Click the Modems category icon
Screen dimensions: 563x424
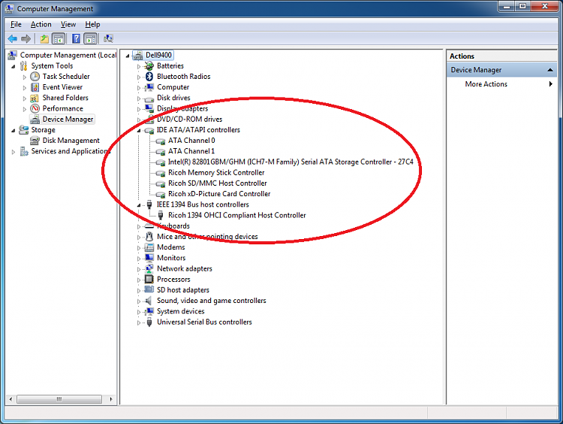149,247
